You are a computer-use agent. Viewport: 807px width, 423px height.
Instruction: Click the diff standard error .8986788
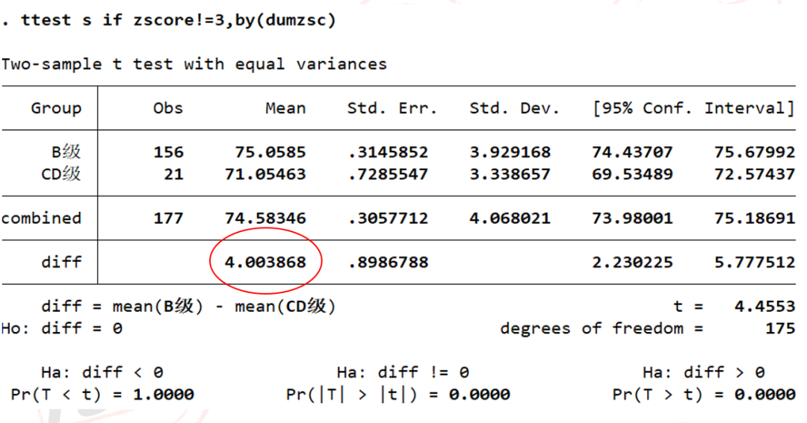[388, 262]
